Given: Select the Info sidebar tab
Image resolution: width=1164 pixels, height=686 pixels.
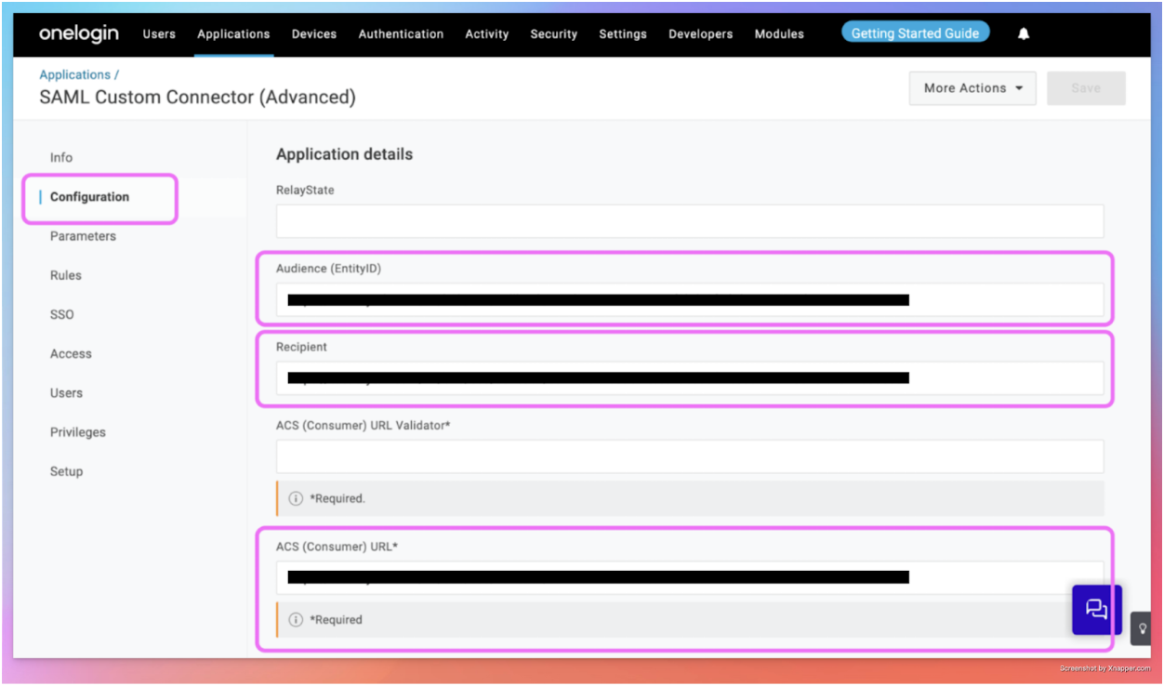Looking at the screenshot, I should (61, 158).
